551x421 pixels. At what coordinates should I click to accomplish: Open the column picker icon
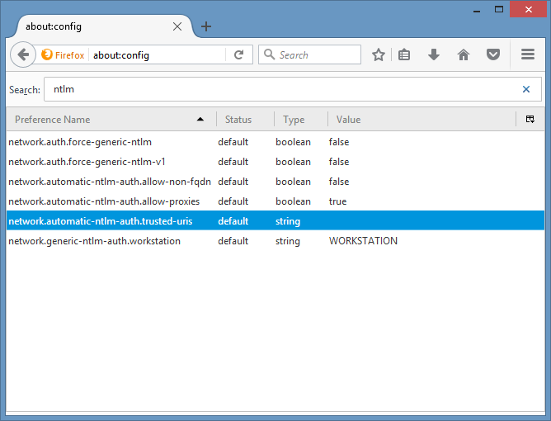[530, 119]
